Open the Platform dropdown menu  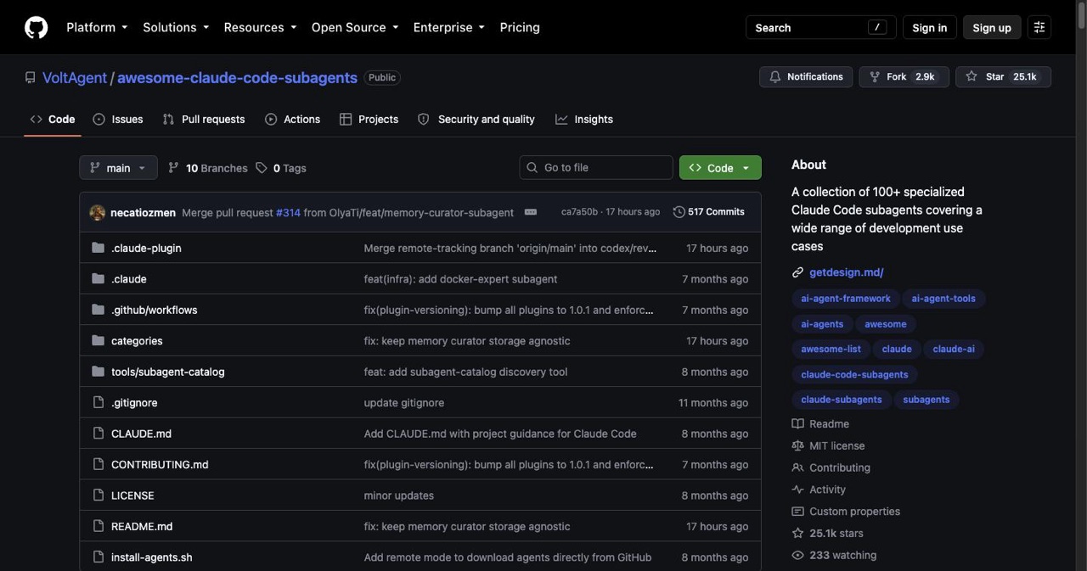click(97, 27)
